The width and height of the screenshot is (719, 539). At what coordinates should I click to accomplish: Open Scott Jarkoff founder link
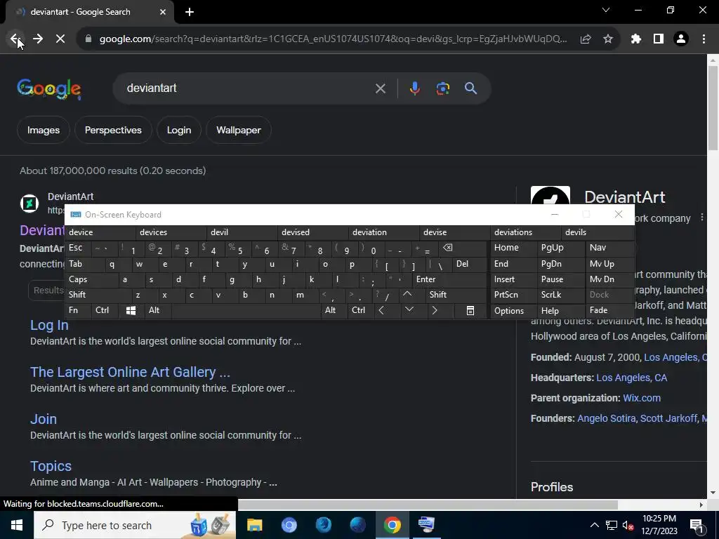pyautogui.click(x=668, y=418)
